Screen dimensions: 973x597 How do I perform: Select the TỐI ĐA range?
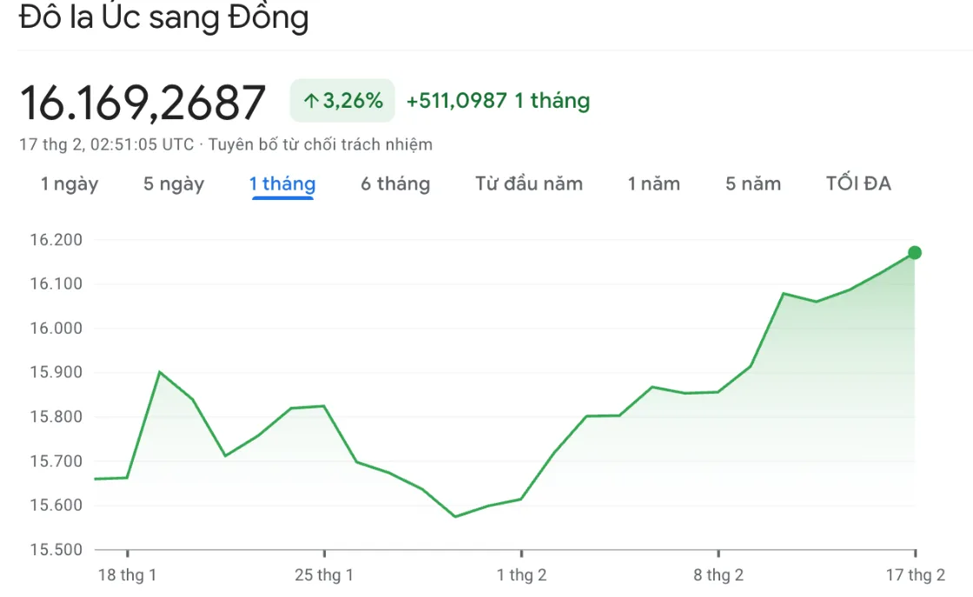pyautogui.click(x=858, y=183)
